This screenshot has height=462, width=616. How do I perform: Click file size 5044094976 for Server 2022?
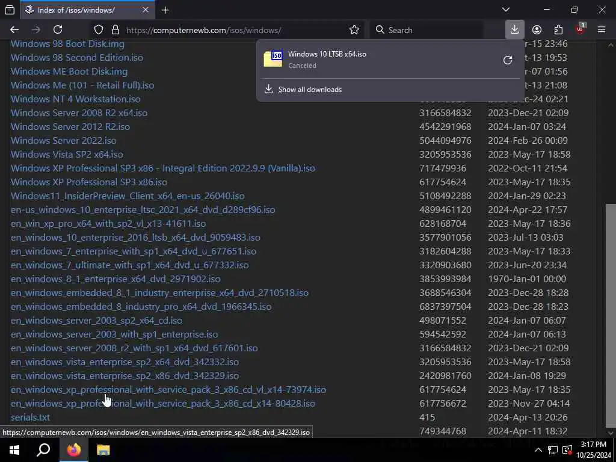pyautogui.click(x=445, y=141)
